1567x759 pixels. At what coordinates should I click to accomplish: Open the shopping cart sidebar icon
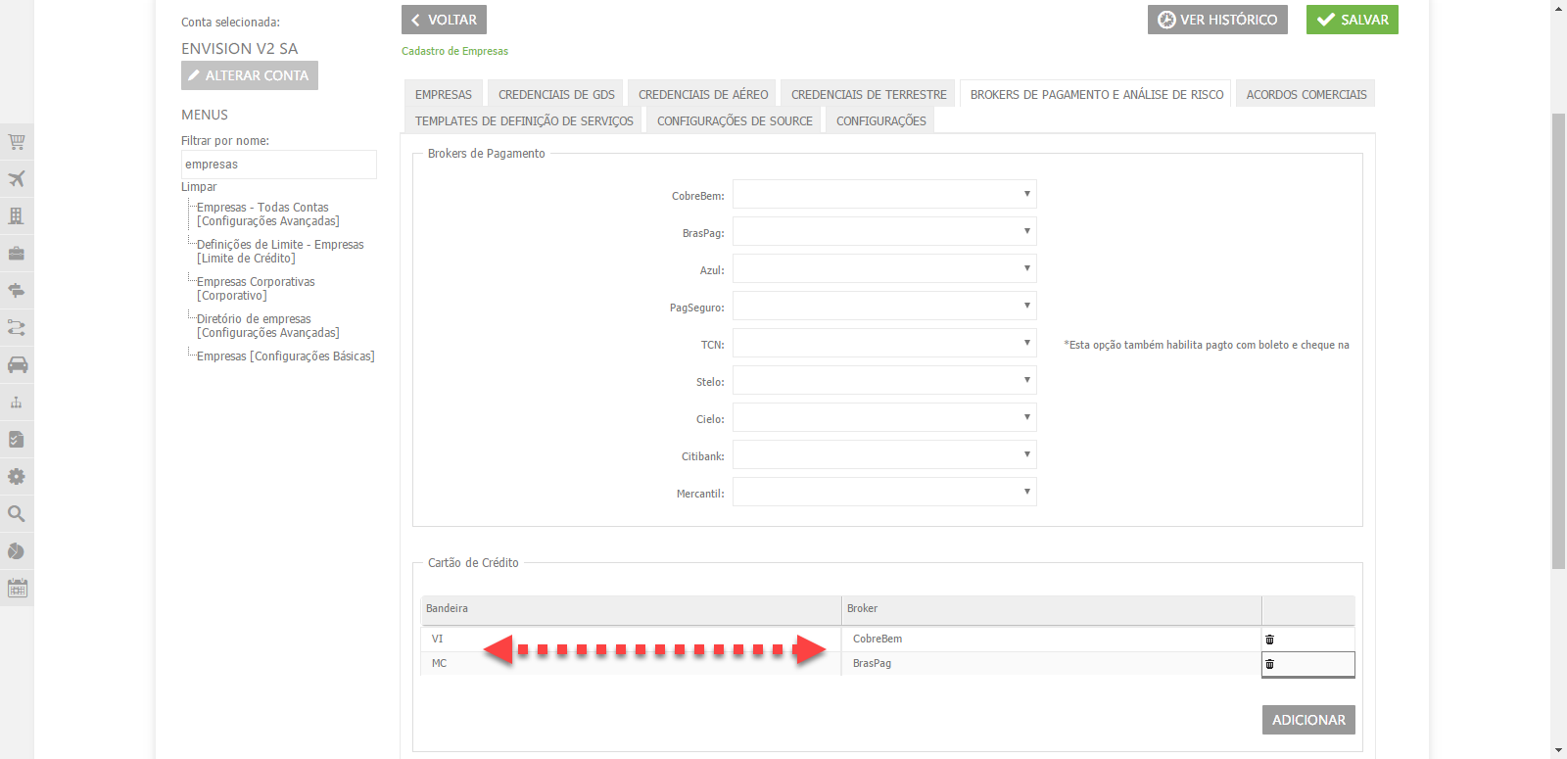(17, 142)
